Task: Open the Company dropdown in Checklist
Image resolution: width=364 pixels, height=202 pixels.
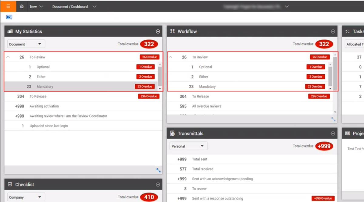Action: pos(26,197)
